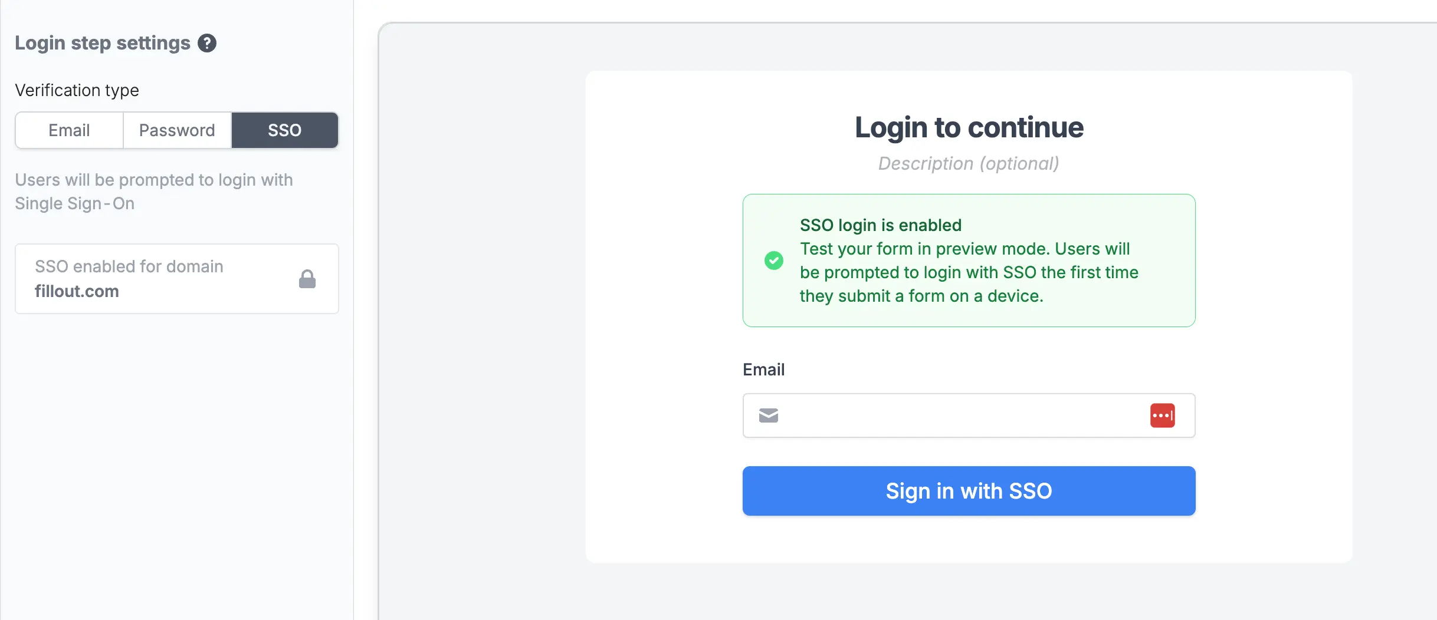Click the envelope icon in Email field

(769, 415)
